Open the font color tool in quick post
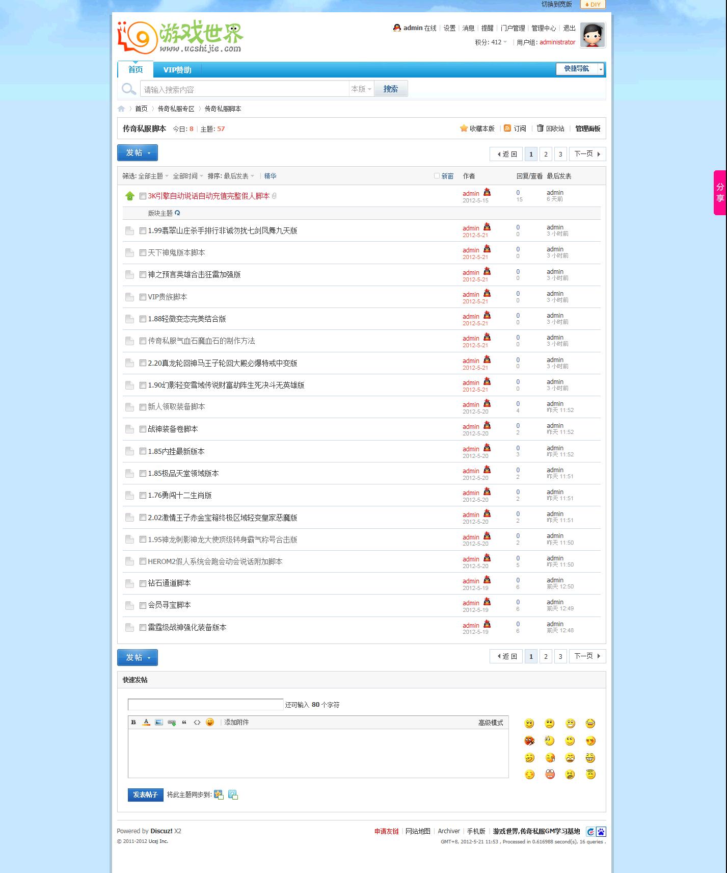Viewport: 727px width, 873px height. (146, 722)
